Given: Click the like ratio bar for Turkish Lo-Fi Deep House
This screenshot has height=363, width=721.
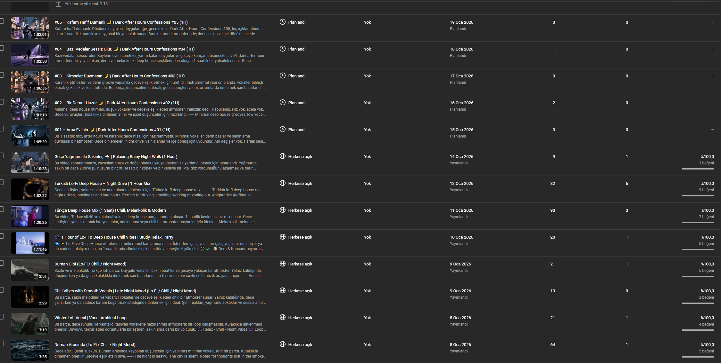Looking at the screenshot, I should [x=698, y=196].
